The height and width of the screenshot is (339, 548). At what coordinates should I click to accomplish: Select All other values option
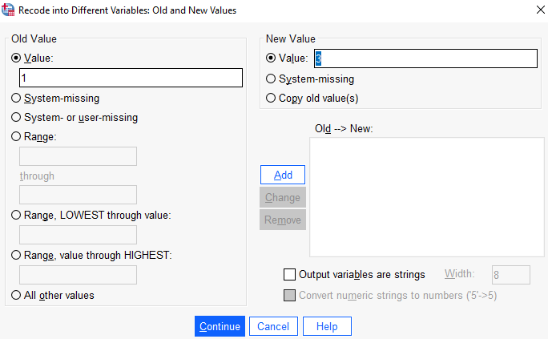(x=16, y=295)
